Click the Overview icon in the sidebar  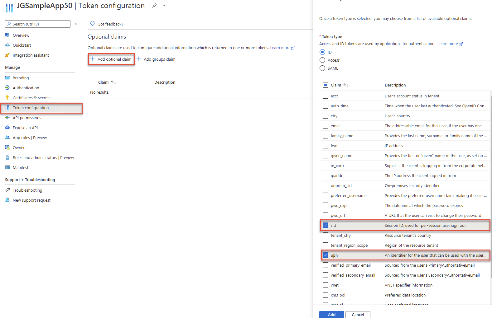pyautogui.click(x=7, y=35)
